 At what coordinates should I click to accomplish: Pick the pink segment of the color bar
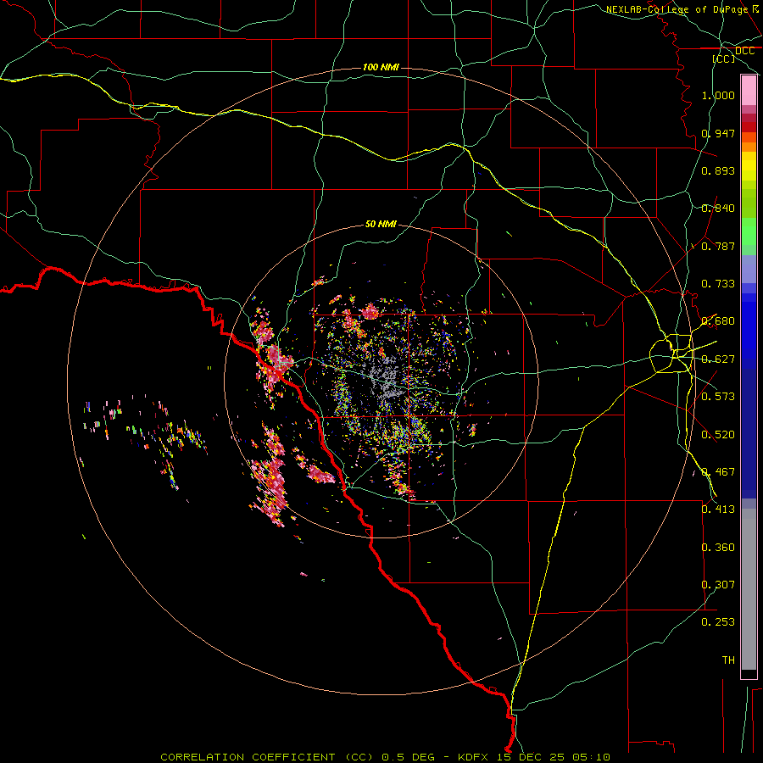(749, 91)
